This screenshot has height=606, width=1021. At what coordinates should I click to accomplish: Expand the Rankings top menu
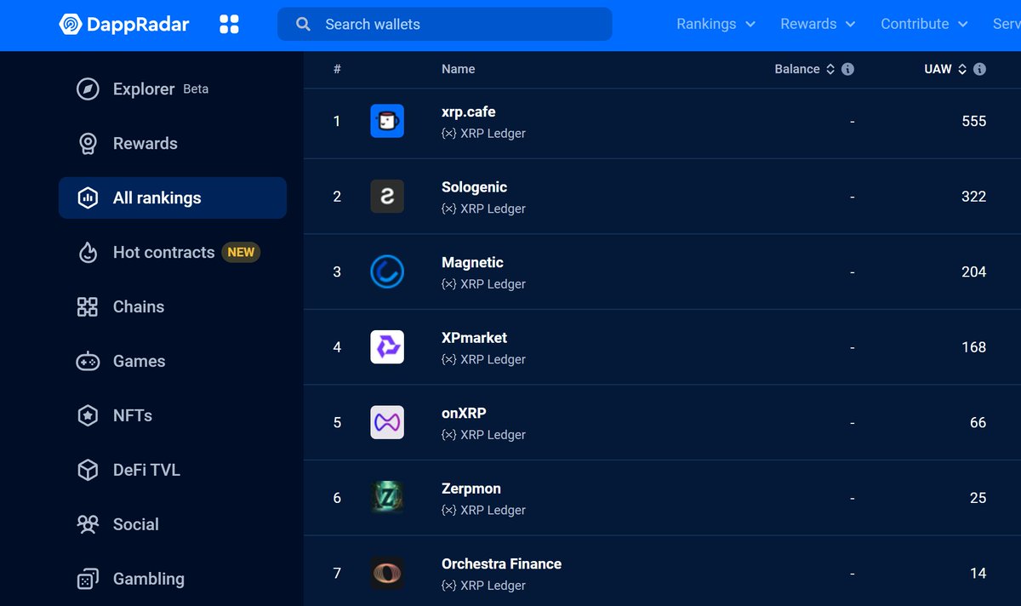(716, 24)
